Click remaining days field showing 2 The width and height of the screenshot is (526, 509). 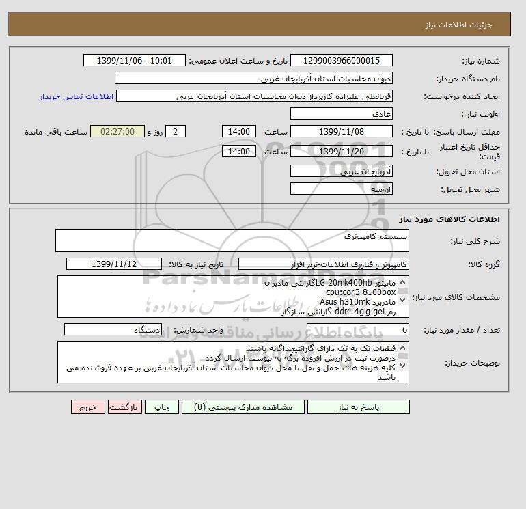click(x=175, y=132)
